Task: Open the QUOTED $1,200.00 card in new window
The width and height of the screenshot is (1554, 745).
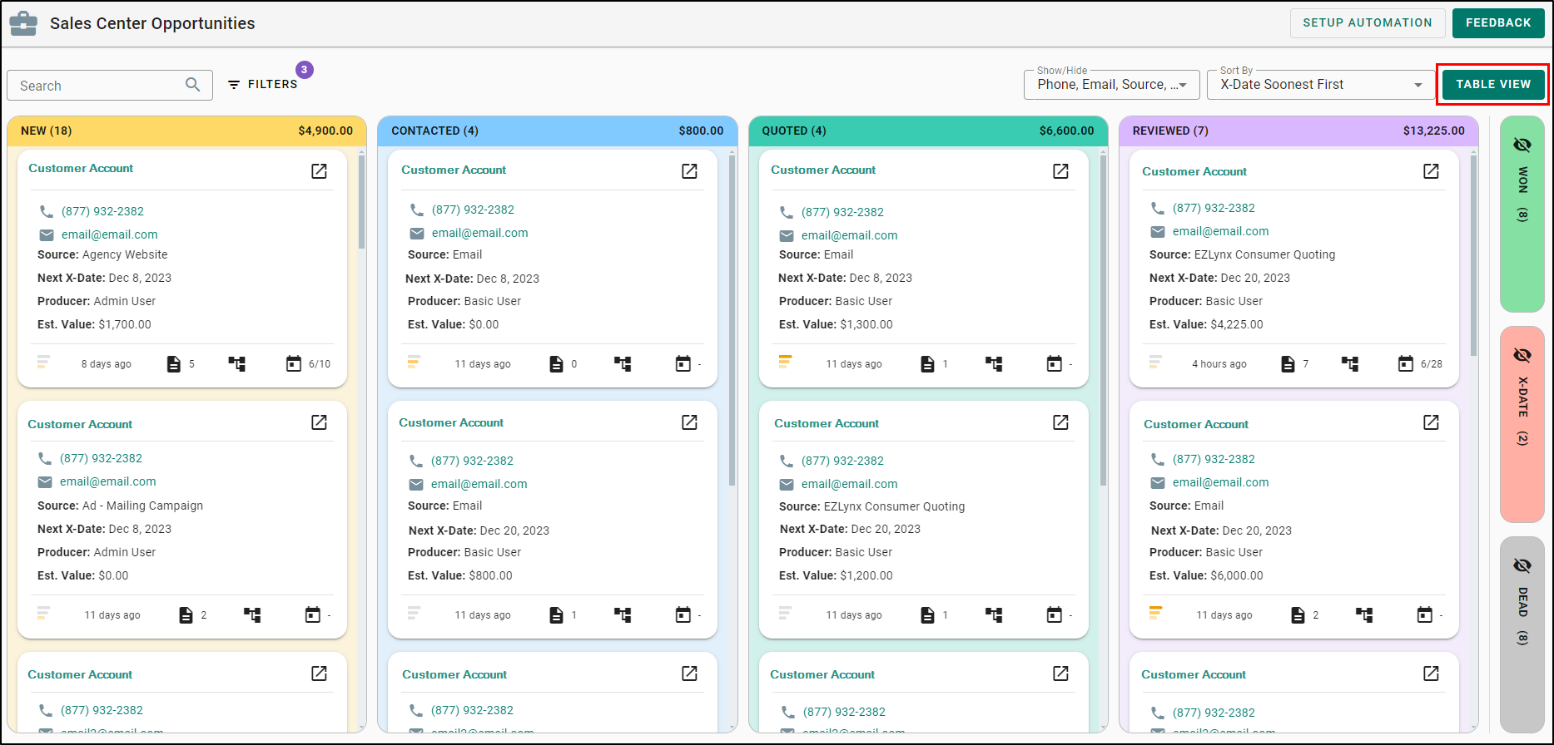Action: click(1060, 422)
